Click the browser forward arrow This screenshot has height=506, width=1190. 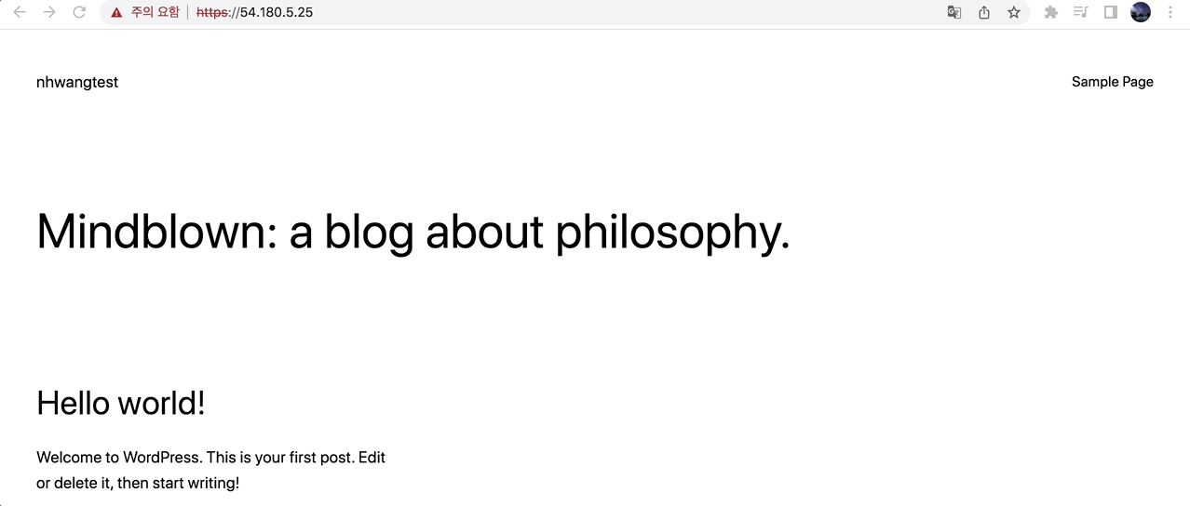coord(49,12)
